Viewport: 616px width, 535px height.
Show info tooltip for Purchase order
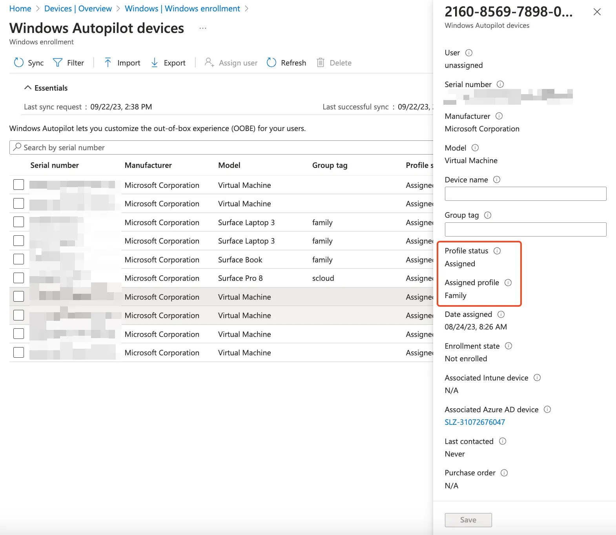[x=504, y=473]
